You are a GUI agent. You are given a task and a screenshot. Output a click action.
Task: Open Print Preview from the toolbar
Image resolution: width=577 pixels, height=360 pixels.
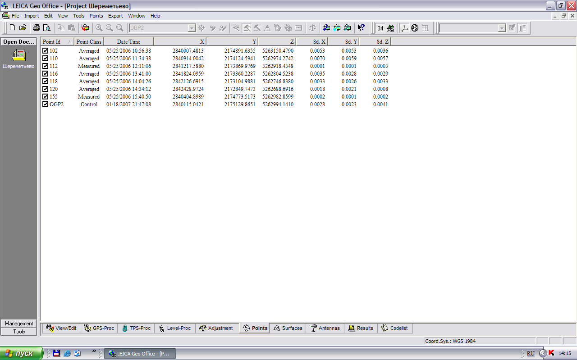pos(46,28)
